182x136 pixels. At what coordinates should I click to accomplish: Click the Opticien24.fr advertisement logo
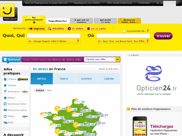(157, 80)
